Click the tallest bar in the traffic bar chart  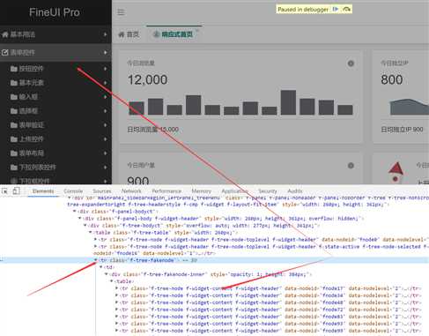(288, 102)
